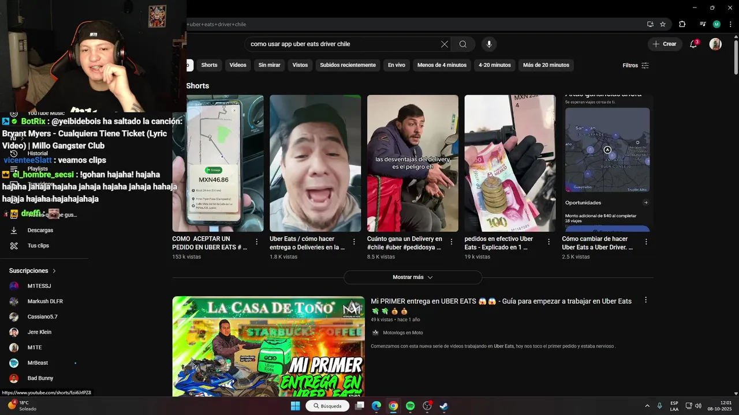Click the Crear button

point(665,44)
